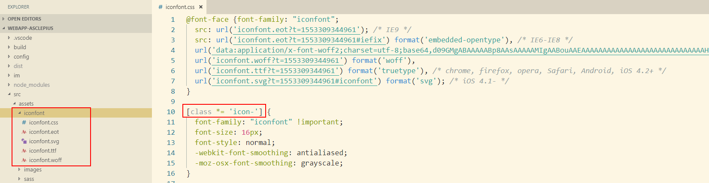Click the CSS hash icon beside iconfont.css file
Screen dimensions: 709x183
tap(24, 123)
